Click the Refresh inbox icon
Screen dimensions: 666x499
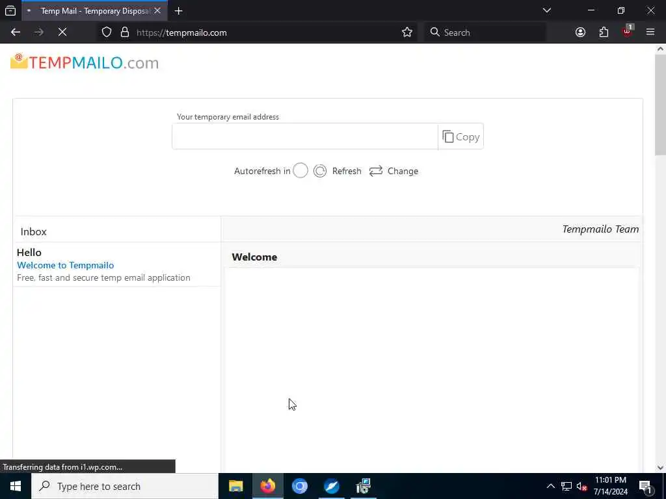320,171
